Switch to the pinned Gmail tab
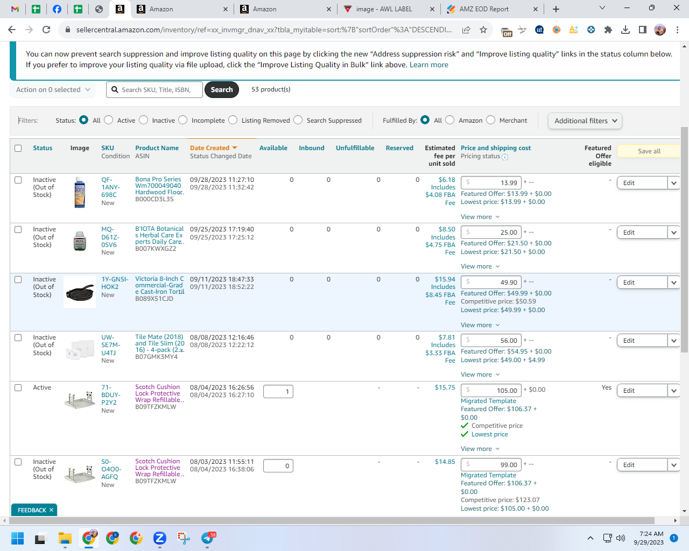 pyautogui.click(x=15, y=9)
